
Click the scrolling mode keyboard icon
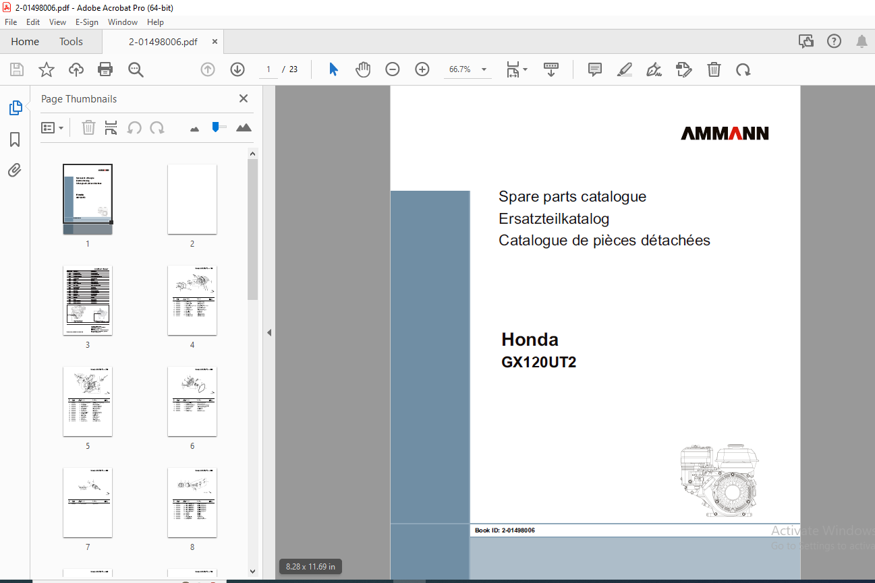pos(551,69)
